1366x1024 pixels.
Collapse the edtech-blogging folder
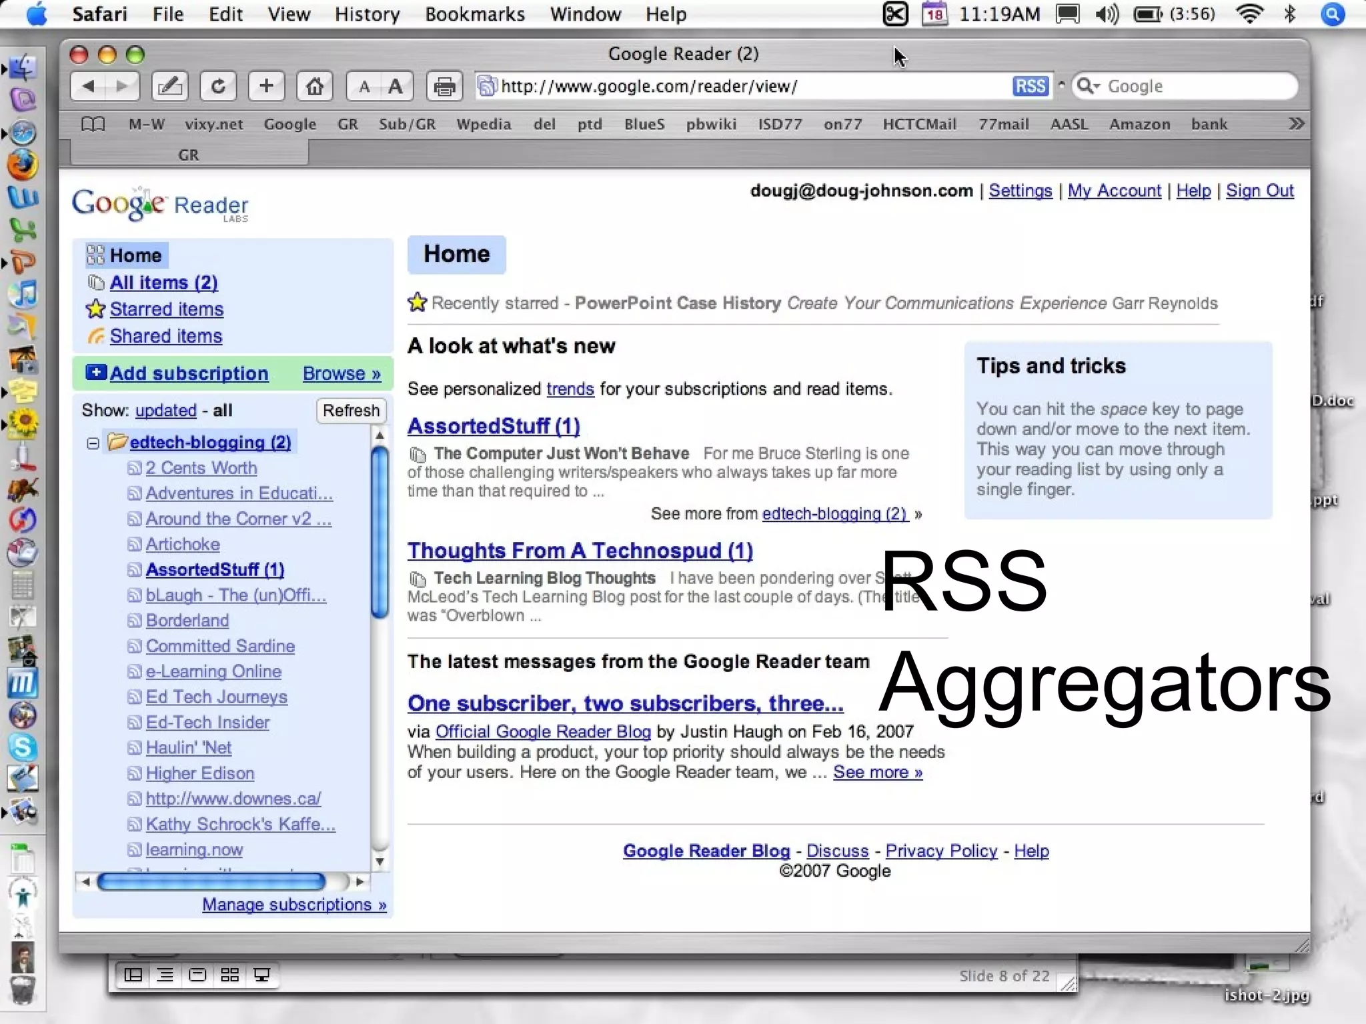click(93, 443)
